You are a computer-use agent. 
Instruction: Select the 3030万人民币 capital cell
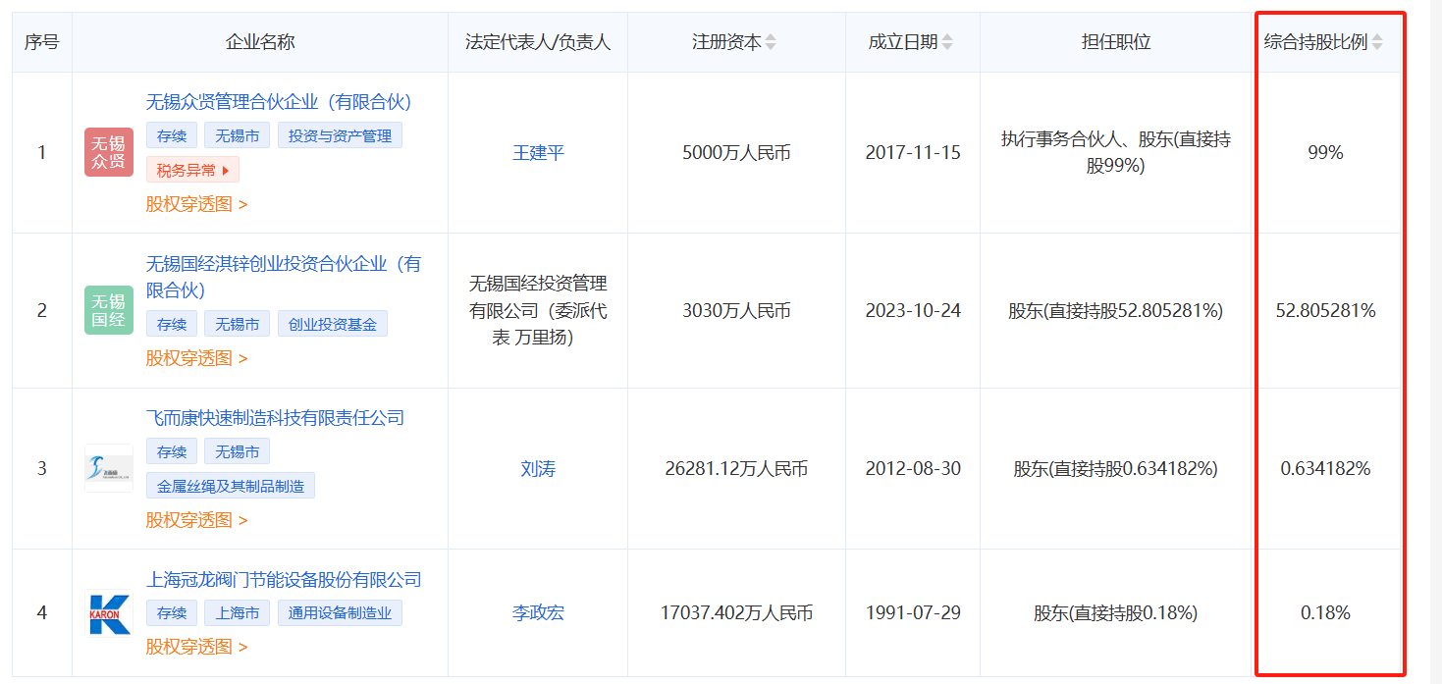(x=736, y=311)
